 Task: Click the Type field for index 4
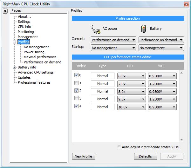103,107
